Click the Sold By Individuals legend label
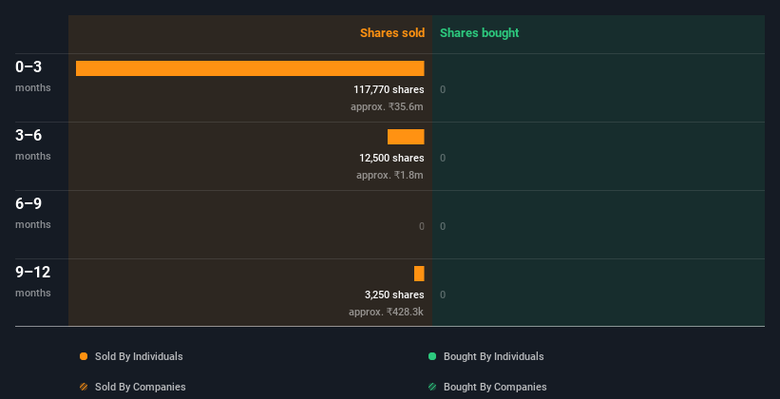This screenshot has height=399, width=780. (139, 356)
